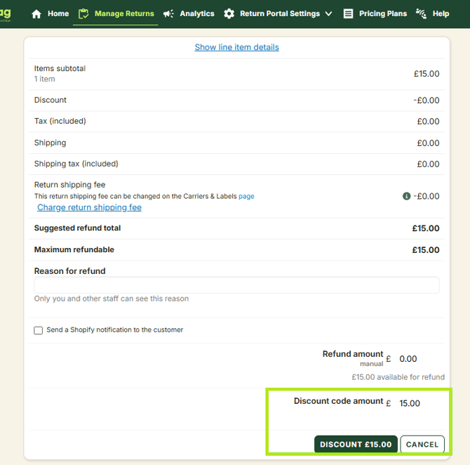The height and width of the screenshot is (465, 470).
Task: Expand the Return Portal Settings chevron
Action: (x=328, y=14)
